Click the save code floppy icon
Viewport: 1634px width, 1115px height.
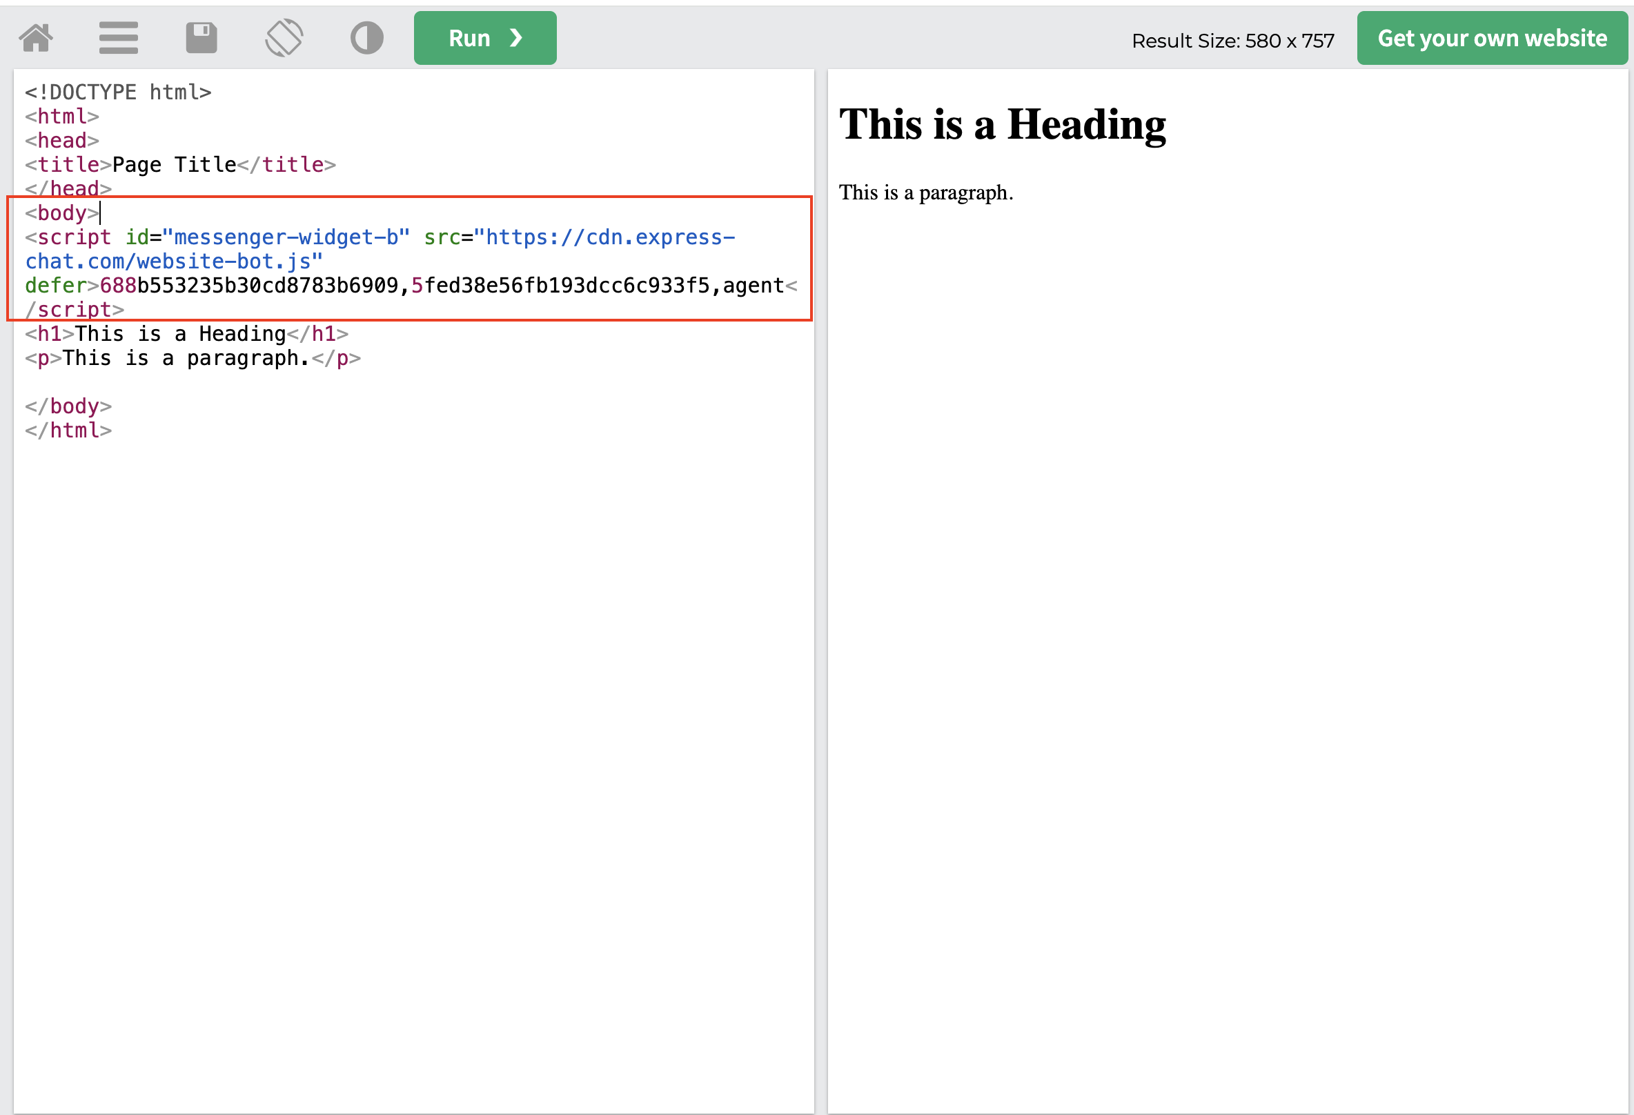pos(201,38)
